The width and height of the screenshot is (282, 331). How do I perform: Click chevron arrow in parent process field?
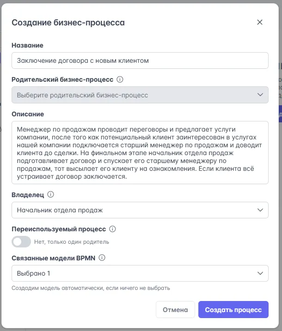(x=259, y=95)
